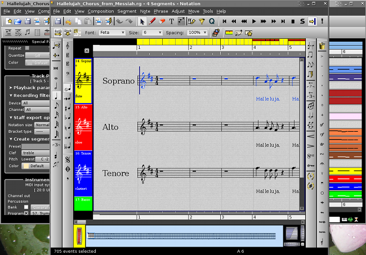Open the Tools menu

point(208,11)
